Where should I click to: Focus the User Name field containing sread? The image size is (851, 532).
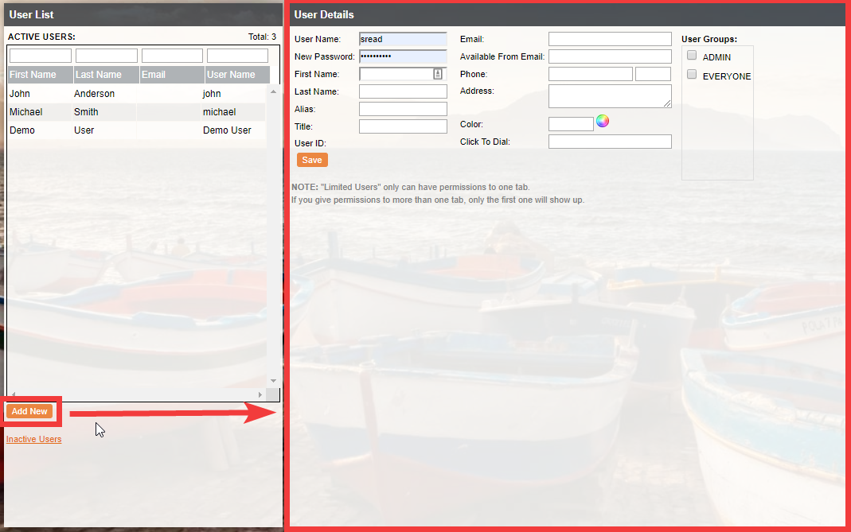(403, 39)
